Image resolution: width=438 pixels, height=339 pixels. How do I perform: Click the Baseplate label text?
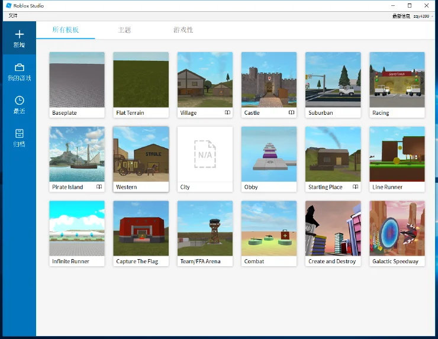(65, 113)
